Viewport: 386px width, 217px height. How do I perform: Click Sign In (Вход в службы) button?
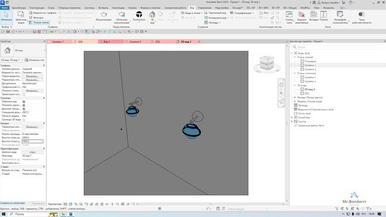click(x=329, y=2)
